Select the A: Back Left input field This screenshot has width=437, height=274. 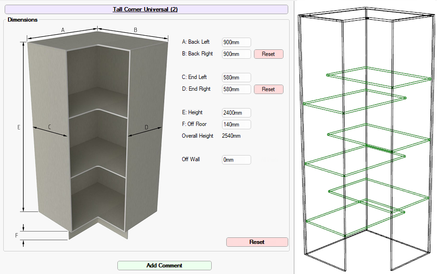tap(236, 42)
